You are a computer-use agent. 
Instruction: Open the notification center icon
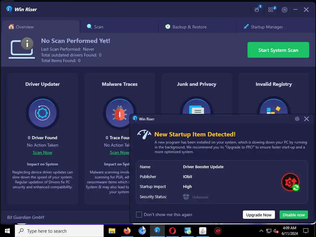click(x=306, y=231)
